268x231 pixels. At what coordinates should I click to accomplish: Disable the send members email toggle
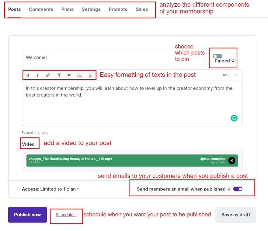click(x=238, y=189)
